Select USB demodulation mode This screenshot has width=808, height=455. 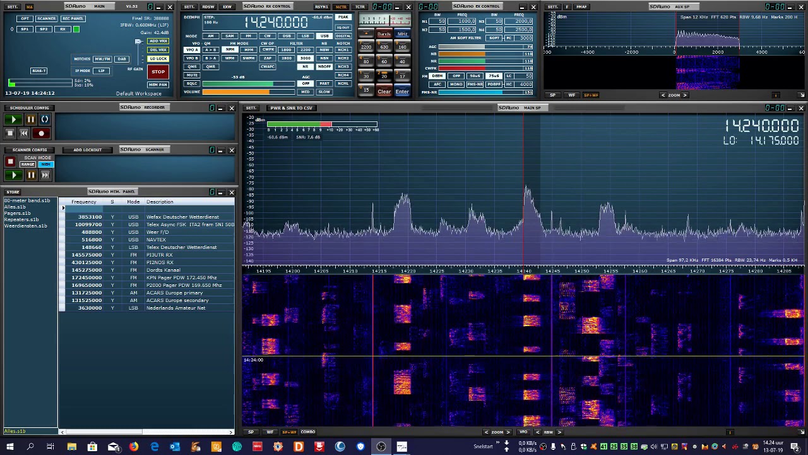[x=324, y=36]
